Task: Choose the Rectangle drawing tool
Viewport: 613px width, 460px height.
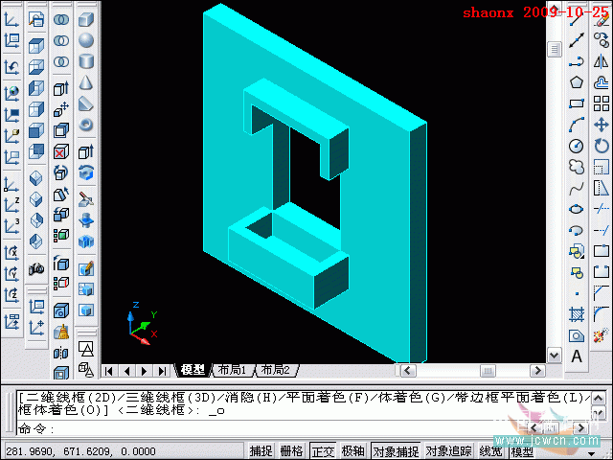Action: 577,103
